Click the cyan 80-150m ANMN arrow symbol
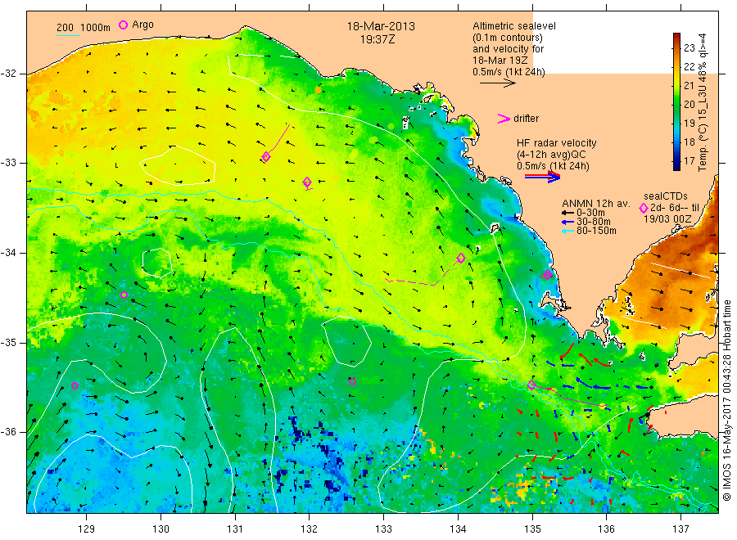 (567, 231)
